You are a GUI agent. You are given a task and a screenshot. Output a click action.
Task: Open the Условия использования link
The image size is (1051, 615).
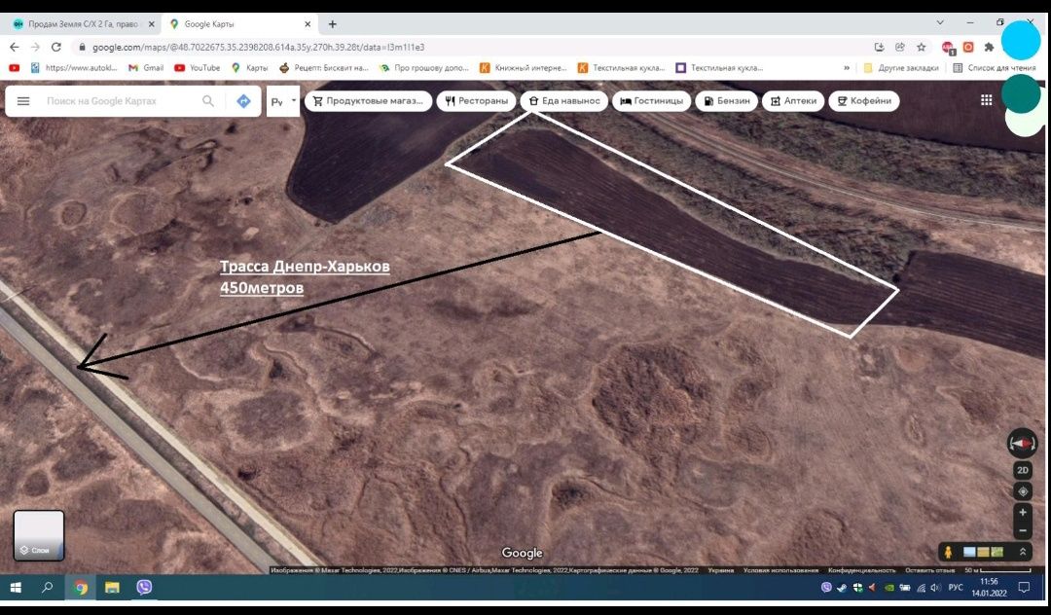(780, 570)
